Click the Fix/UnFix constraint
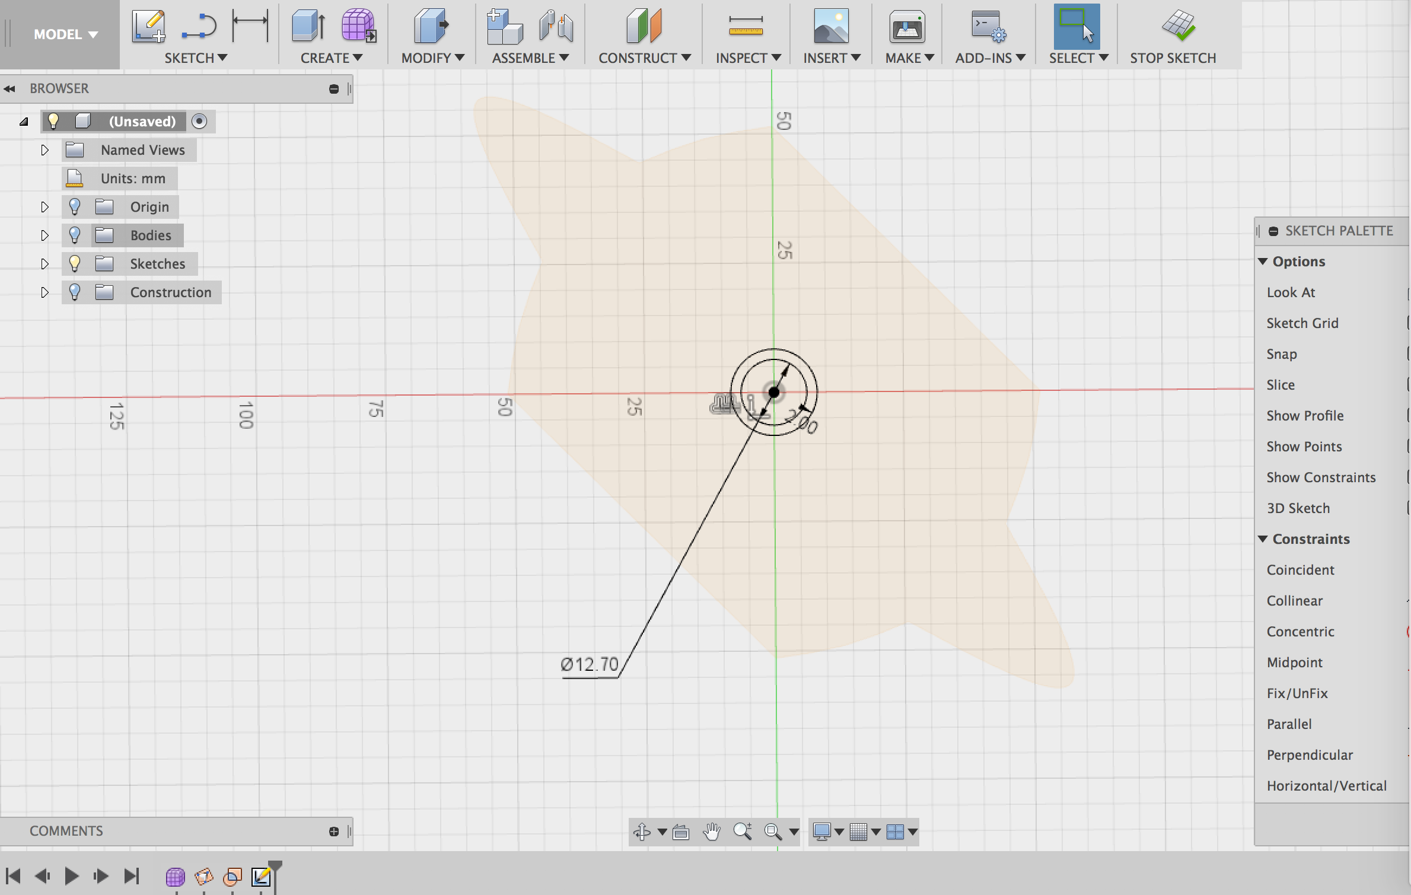Screen dimensions: 1411x895 point(1297,693)
